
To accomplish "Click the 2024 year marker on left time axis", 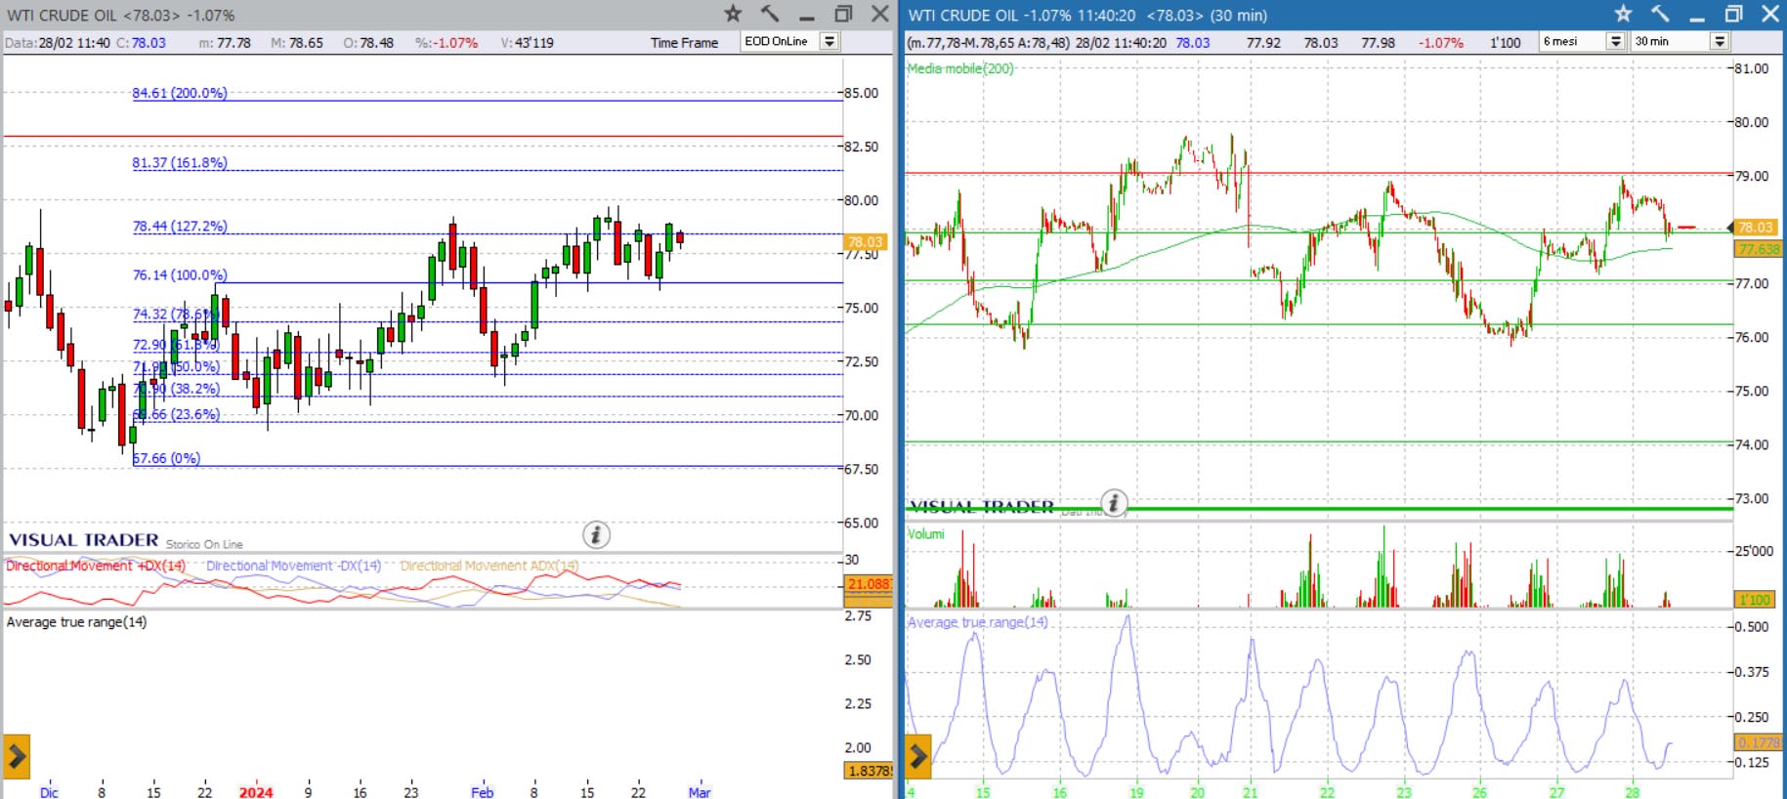I will (256, 792).
